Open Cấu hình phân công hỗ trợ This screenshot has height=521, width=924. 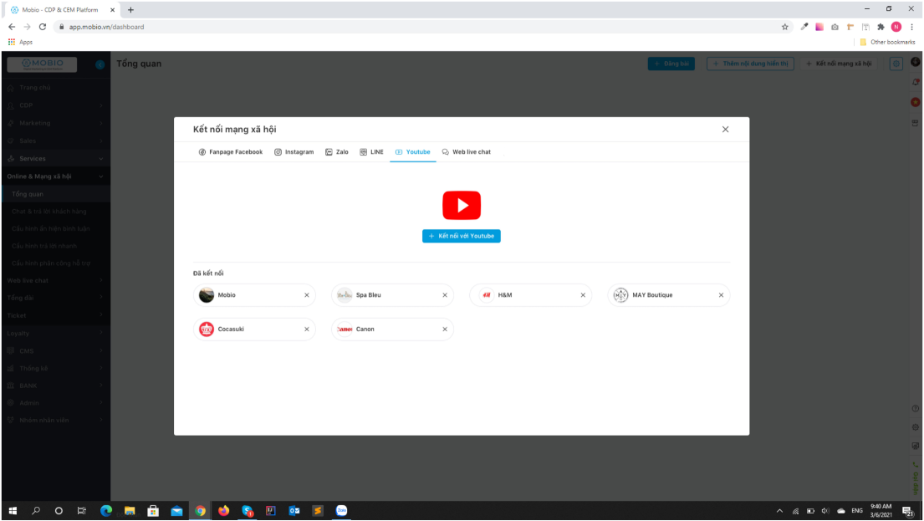pos(55,263)
